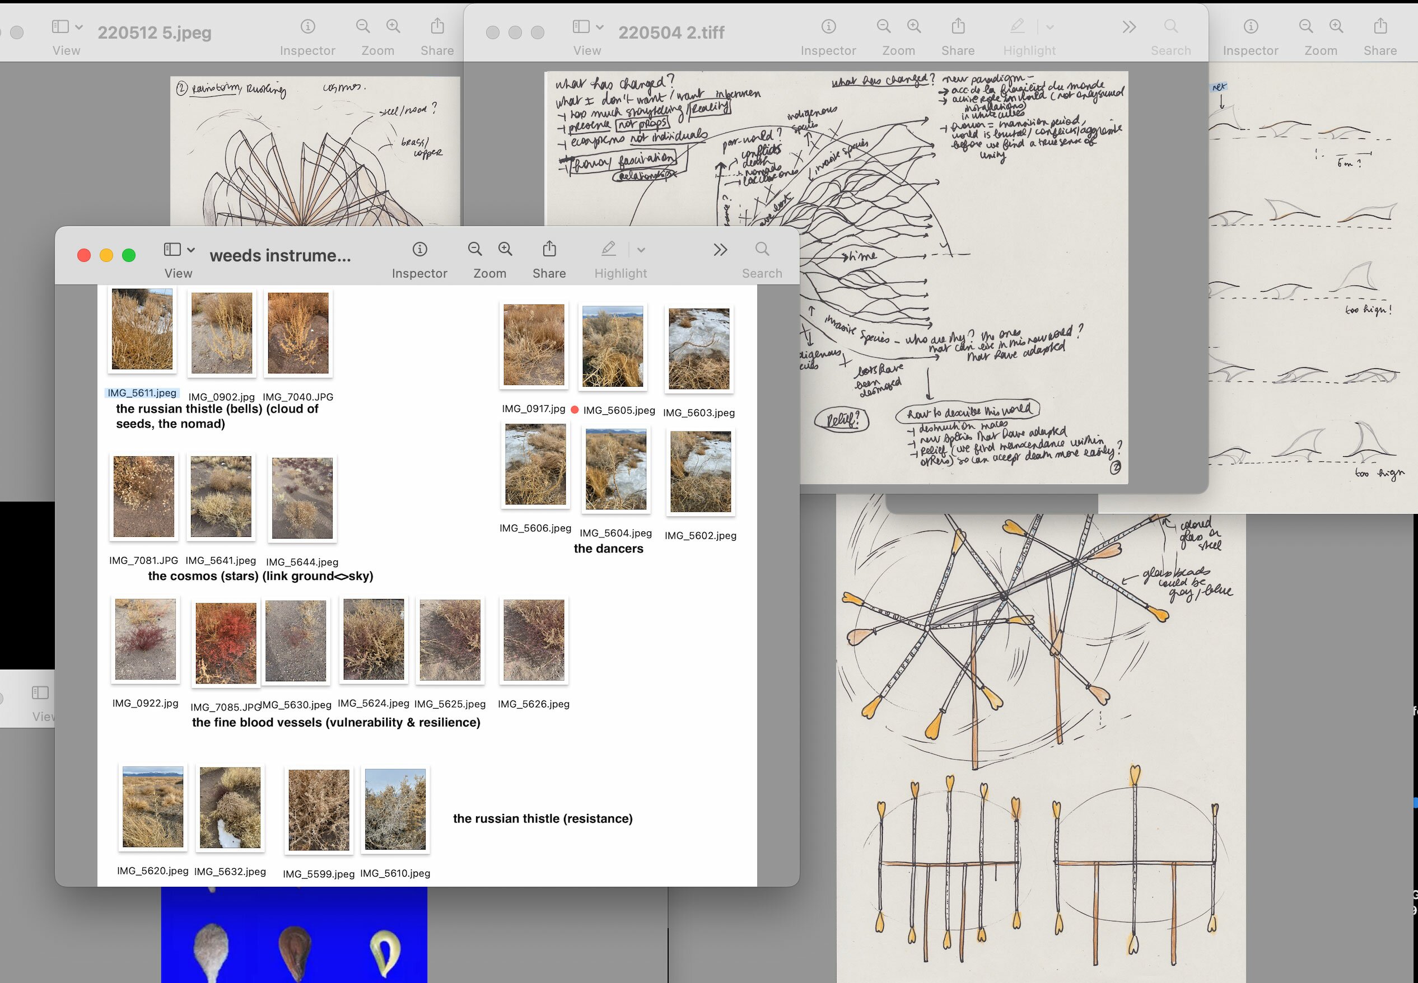This screenshot has width=1418, height=983.
Task: Expand overflow toolbar chevrons in 220504 2.tiff
Action: (x=1128, y=26)
